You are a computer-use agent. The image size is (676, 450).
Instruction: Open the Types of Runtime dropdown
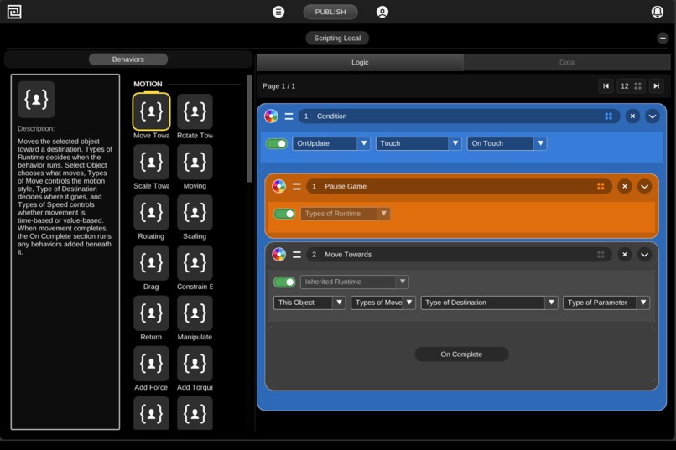(x=346, y=214)
